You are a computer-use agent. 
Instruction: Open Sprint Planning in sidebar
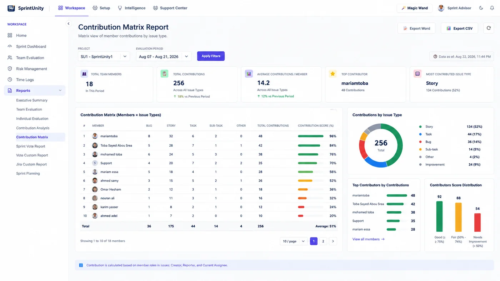pyautogui.click(x=28, y=173)
